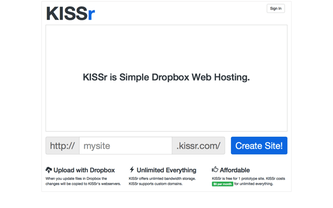Select 'KISSr supports custom domains.' text
333x208 pixels.
pos(156,184)
